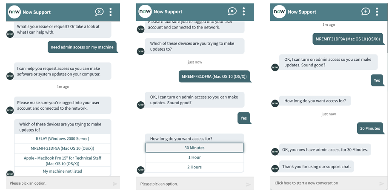Click end conversation icon in middle chat header

click(232, 11)
